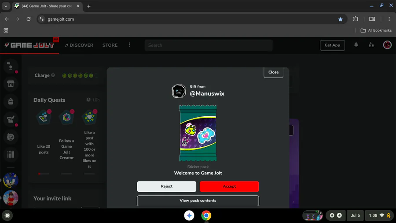The height and width of the screenshot is (223, 396).
Task: Click the Your invite link heading
Action: (52, 198)
